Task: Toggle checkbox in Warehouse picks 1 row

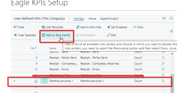Action: pos(163,81)
